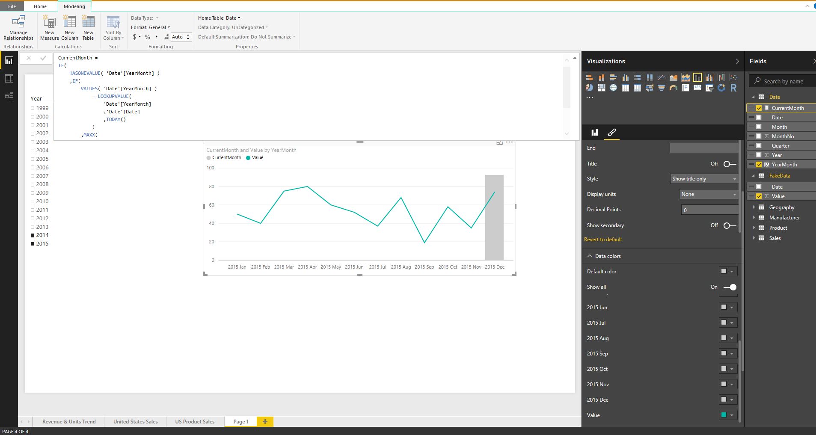The width and height of the screenshot is (816, 435).
Task: Uncheck the CurrentMonth field checkbox
Action: tap(759, 108)
